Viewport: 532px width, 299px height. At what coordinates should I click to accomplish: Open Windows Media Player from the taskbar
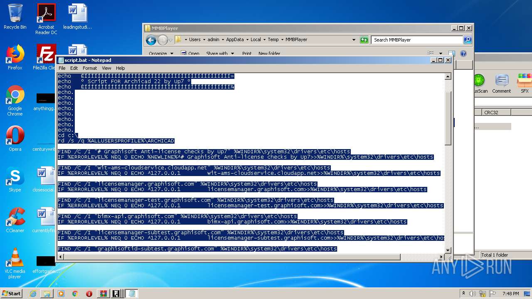point(61,294)
